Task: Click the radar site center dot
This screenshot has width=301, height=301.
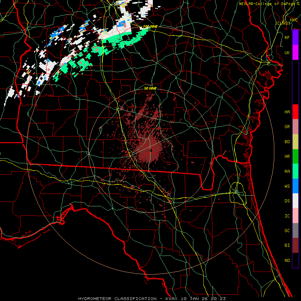Action: tap(151, 151)
